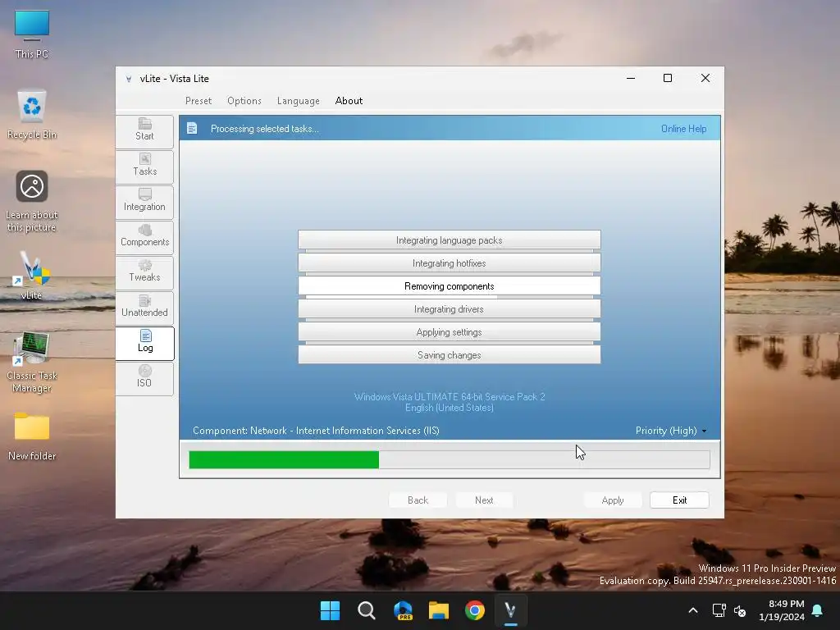Click the Applying settings step

pos(449,332)
